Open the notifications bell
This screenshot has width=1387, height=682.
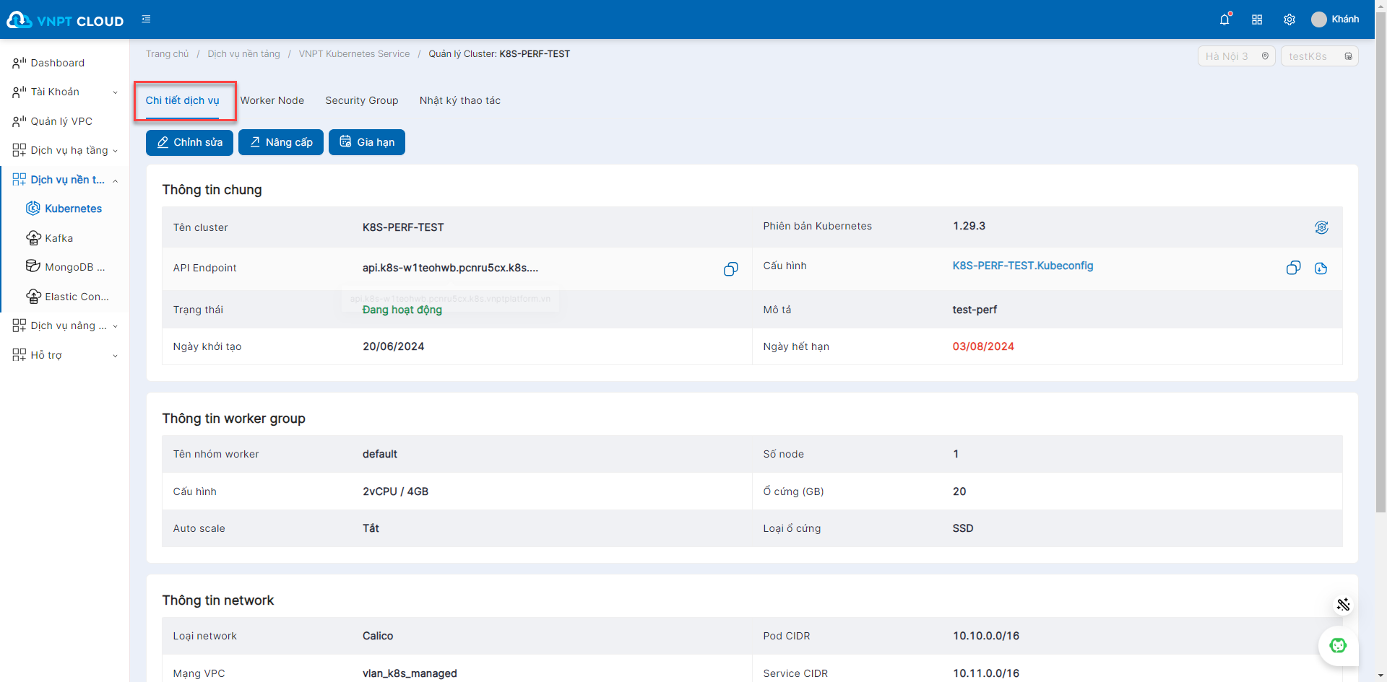pyautogui.click(x=1224, y=19)
